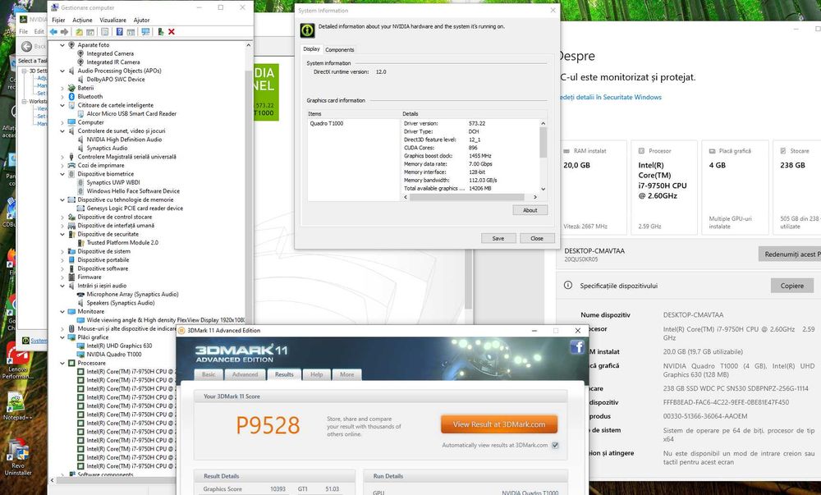The width and height of the screenshot is (821, 495).
Task: Open File menu in NVIDIA Control Panel
Action: point(24,31)
